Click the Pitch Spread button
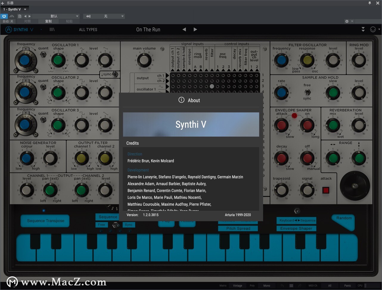The image size is (382, 290). click(x=238, y=228)
